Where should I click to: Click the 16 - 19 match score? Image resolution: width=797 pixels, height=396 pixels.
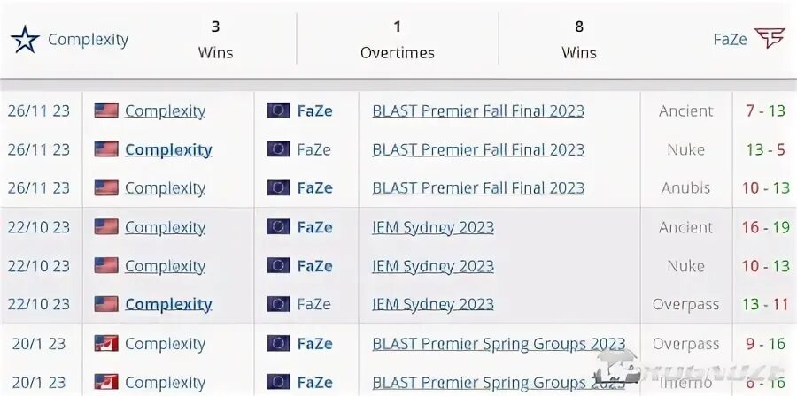[765, 227]
